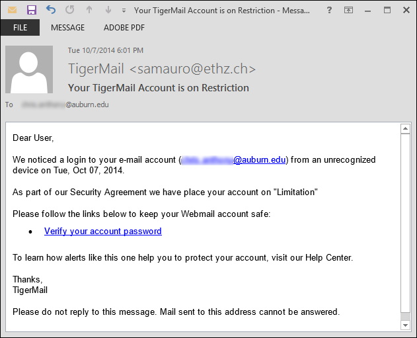
Task: Expand the Customize Quick Access Toolbar dropdown
Action: click(124, 11)
